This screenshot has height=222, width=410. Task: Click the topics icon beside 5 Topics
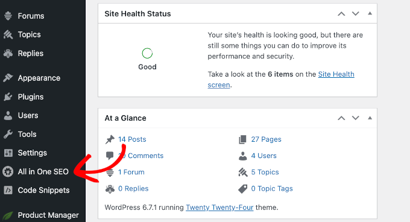coord(243,173)
